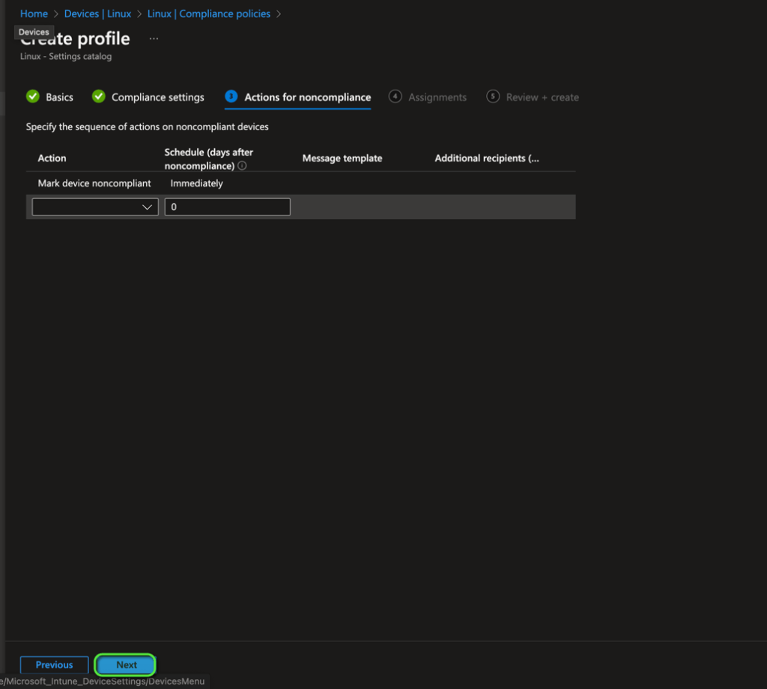Return to Linux | Compliance policies breadcrumb
767x689 pixels.
[x=208, y=13]
